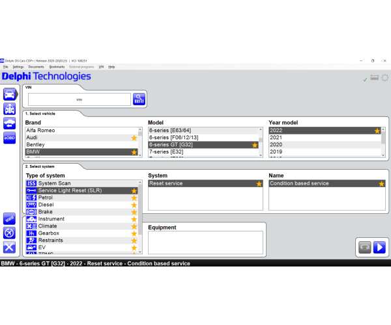Toggle favorite star on Condition based service
The width and height of the screenshot is (391, 325).
click(381, 184)
